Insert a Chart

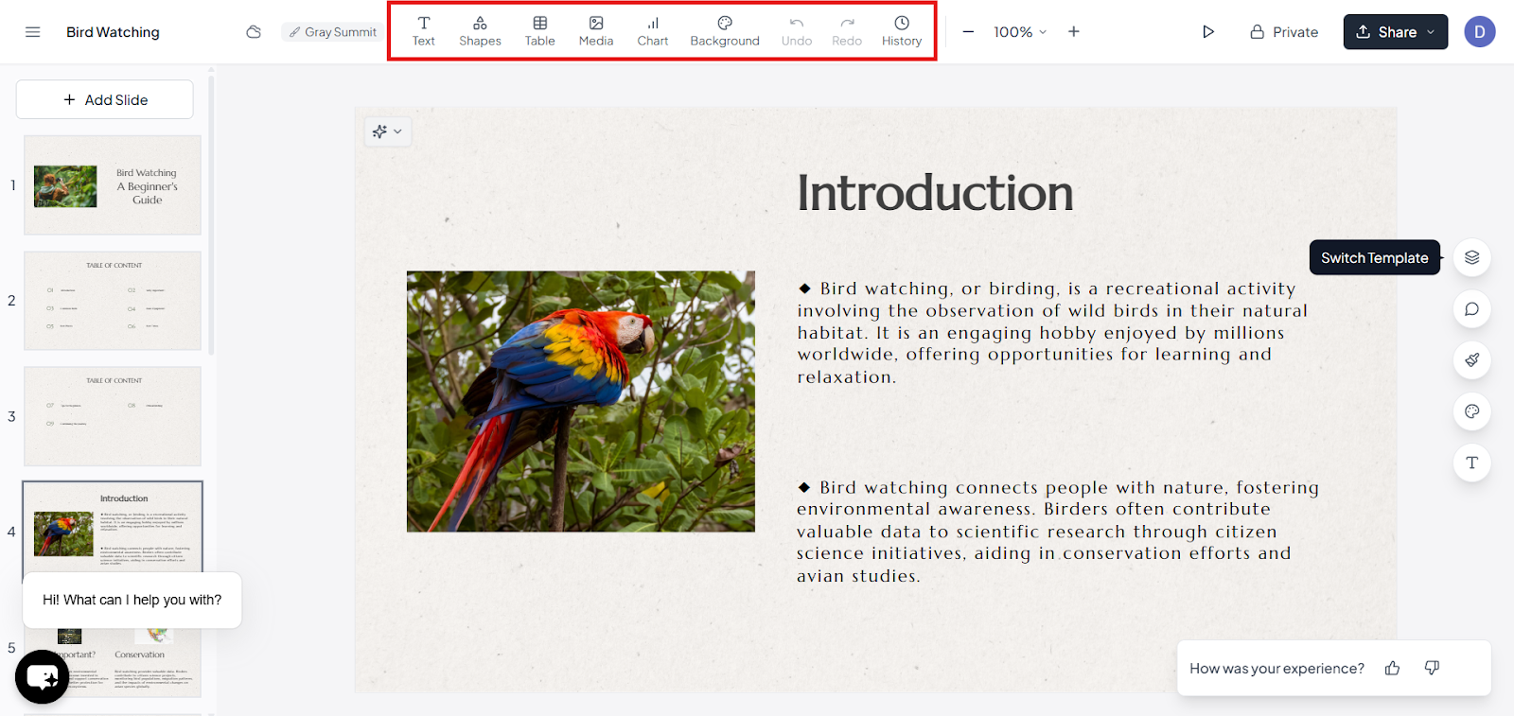653,31
